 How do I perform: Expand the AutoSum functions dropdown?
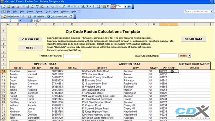tap(91, 6)
